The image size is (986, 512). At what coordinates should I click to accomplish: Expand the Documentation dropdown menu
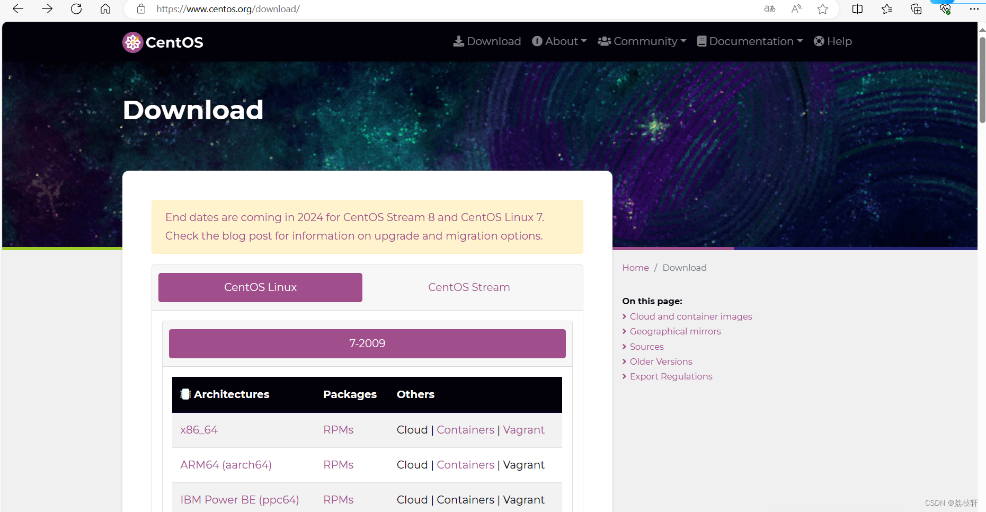click(750, 41)
